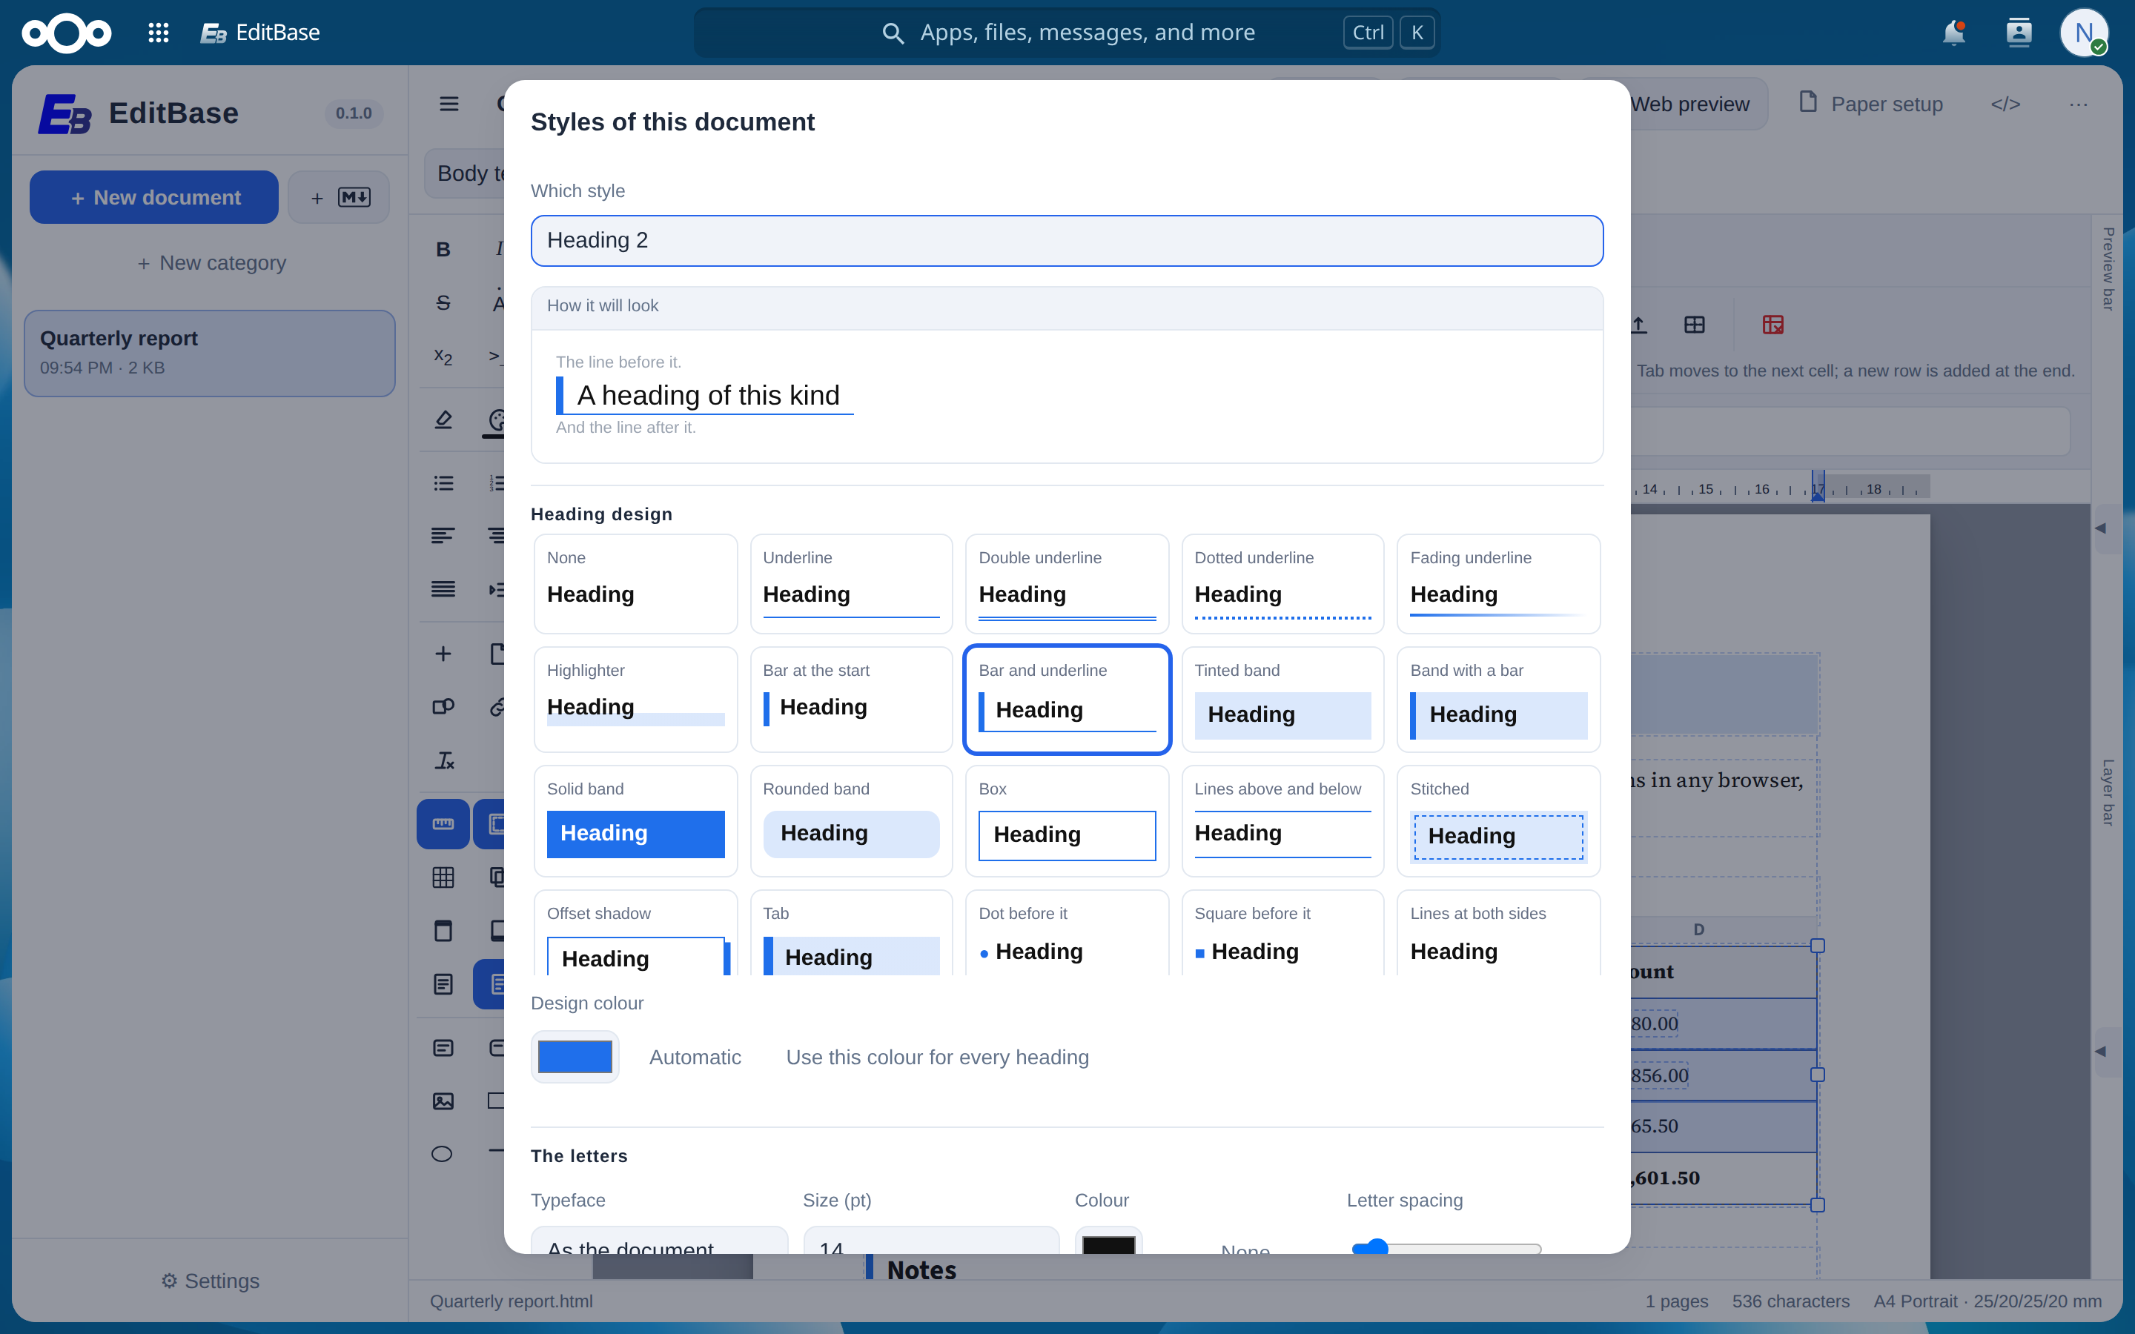Open the Nextcloud apps grid menu

pyautogui.click(x=159, y=33)
